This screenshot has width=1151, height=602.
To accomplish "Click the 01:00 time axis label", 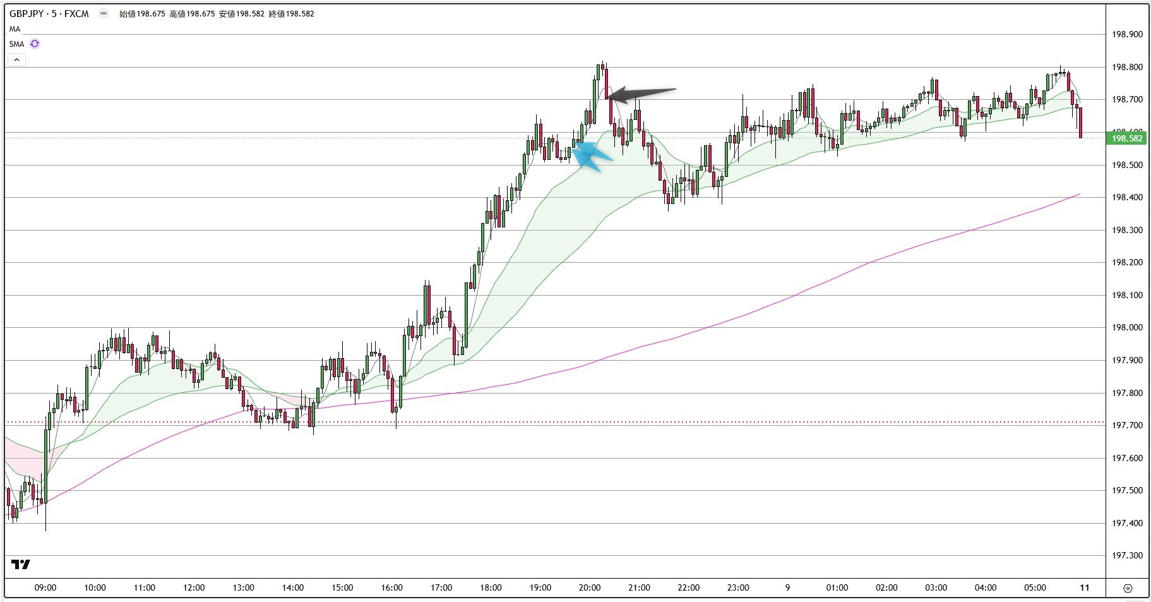I will [x=837, y=587].
